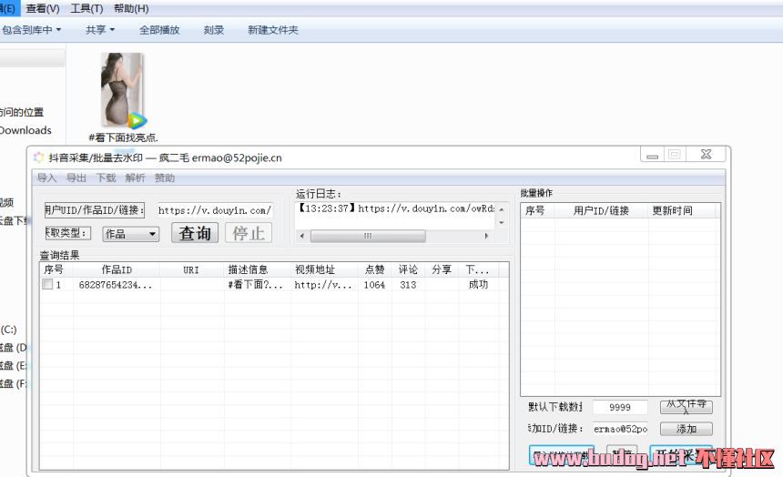Expand the 作品 type dropdown
The image size is (783, 477).
[151, 234]
